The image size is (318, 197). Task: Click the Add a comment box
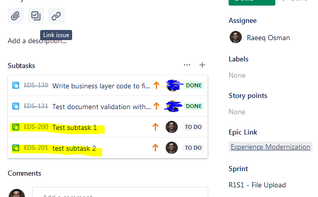click(x=120, y=192)
